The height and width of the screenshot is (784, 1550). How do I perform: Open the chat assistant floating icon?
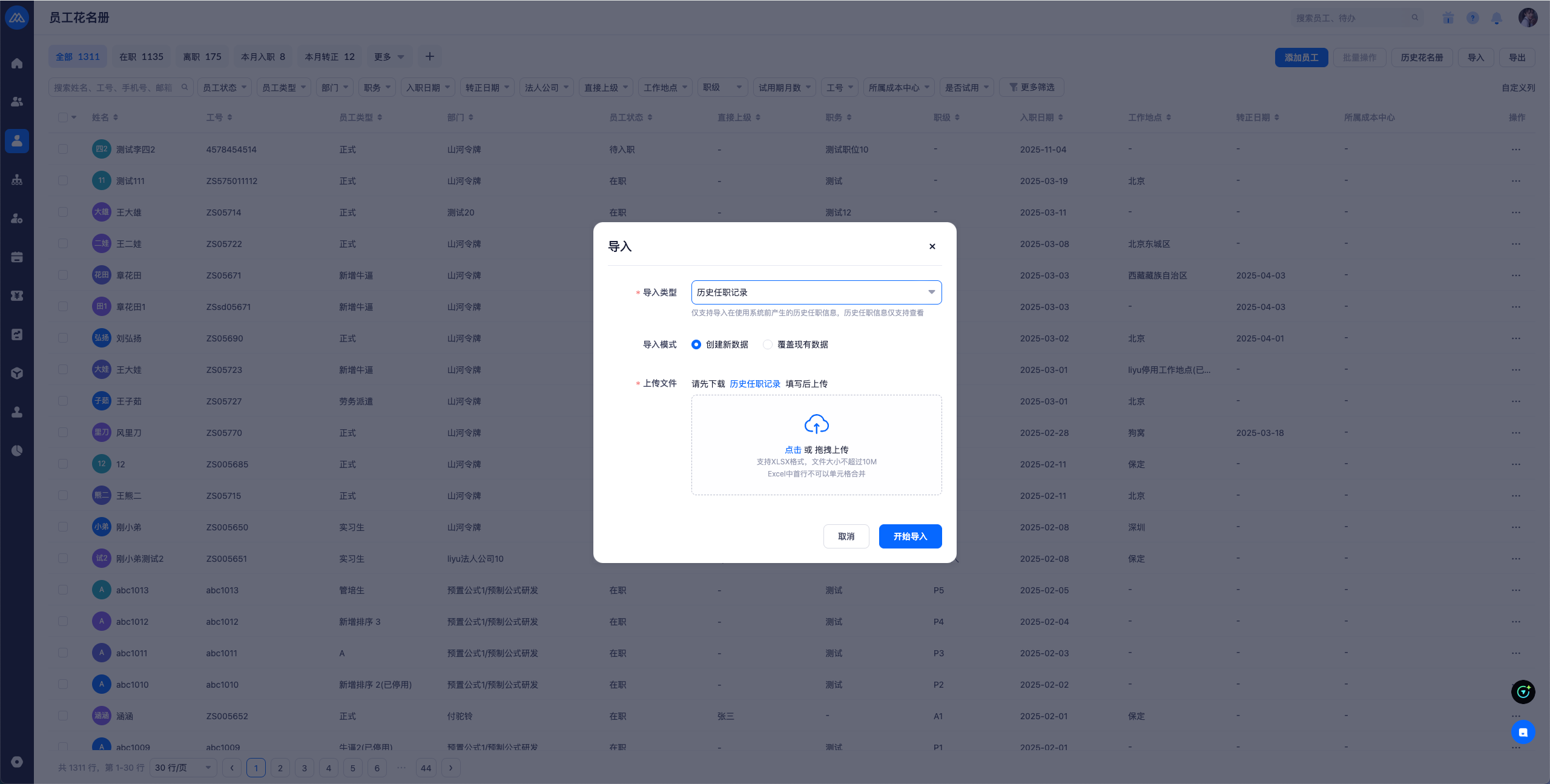(x=1523, y=732)
